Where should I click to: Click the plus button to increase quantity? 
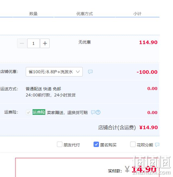pos(45,43)
